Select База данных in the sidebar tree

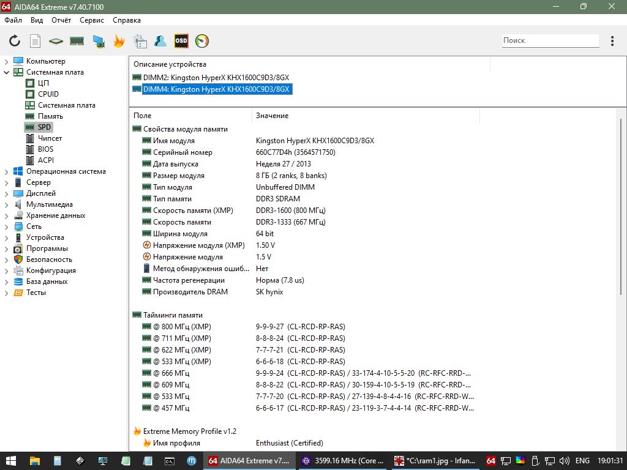(47, 282)
